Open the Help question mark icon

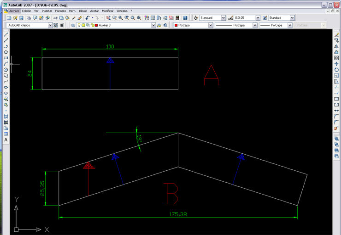[x=185, y=18]
